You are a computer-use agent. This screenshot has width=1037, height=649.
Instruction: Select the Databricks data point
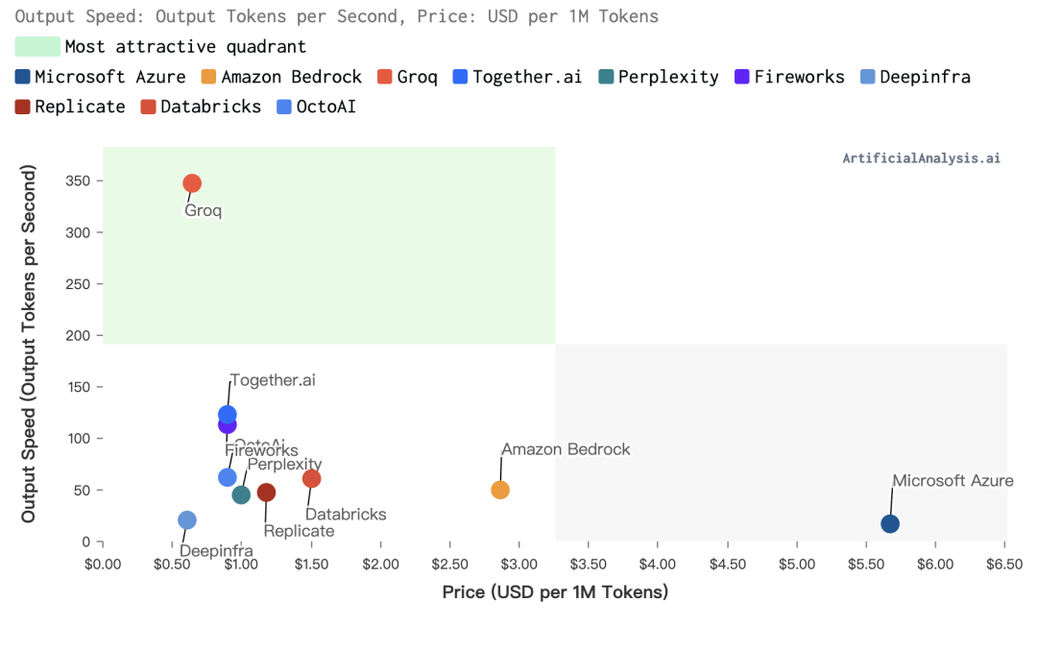click(x=311, y=478)
